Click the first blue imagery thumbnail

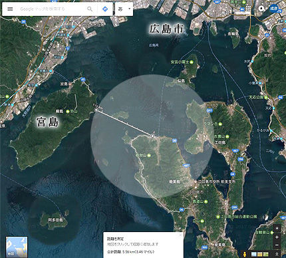coord(253,254)
